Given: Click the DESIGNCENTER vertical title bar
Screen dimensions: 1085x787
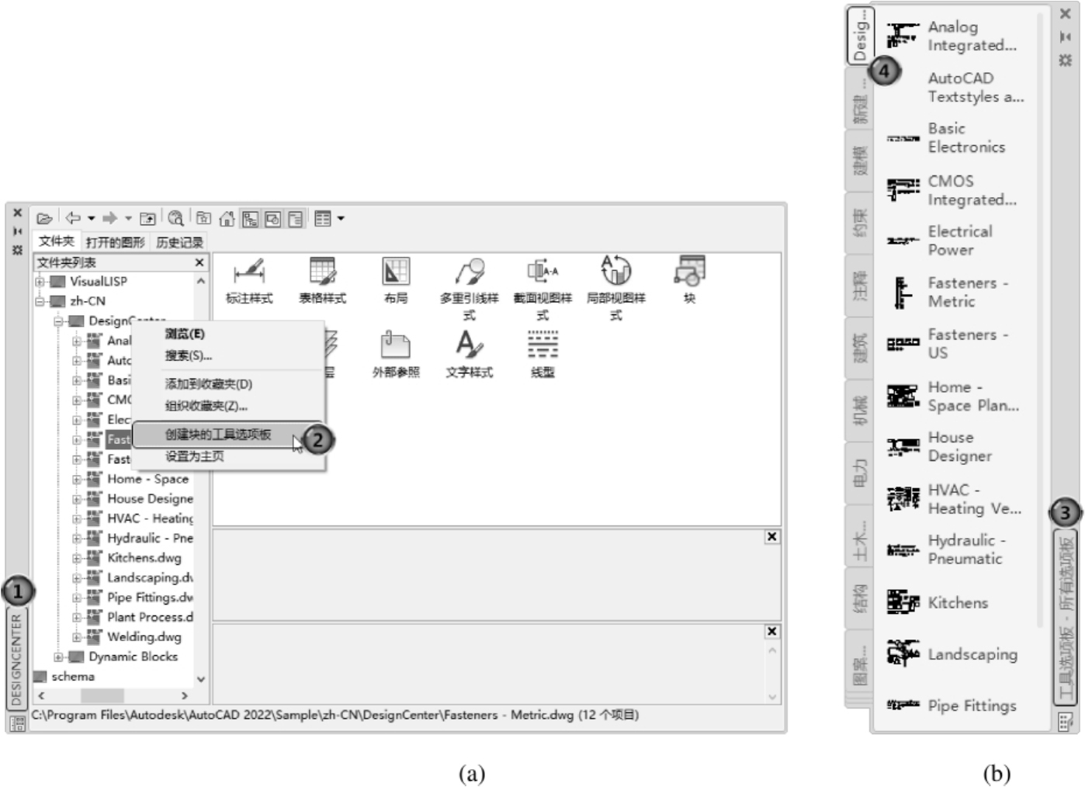Looking at the screenshot, I should (16, 660).
